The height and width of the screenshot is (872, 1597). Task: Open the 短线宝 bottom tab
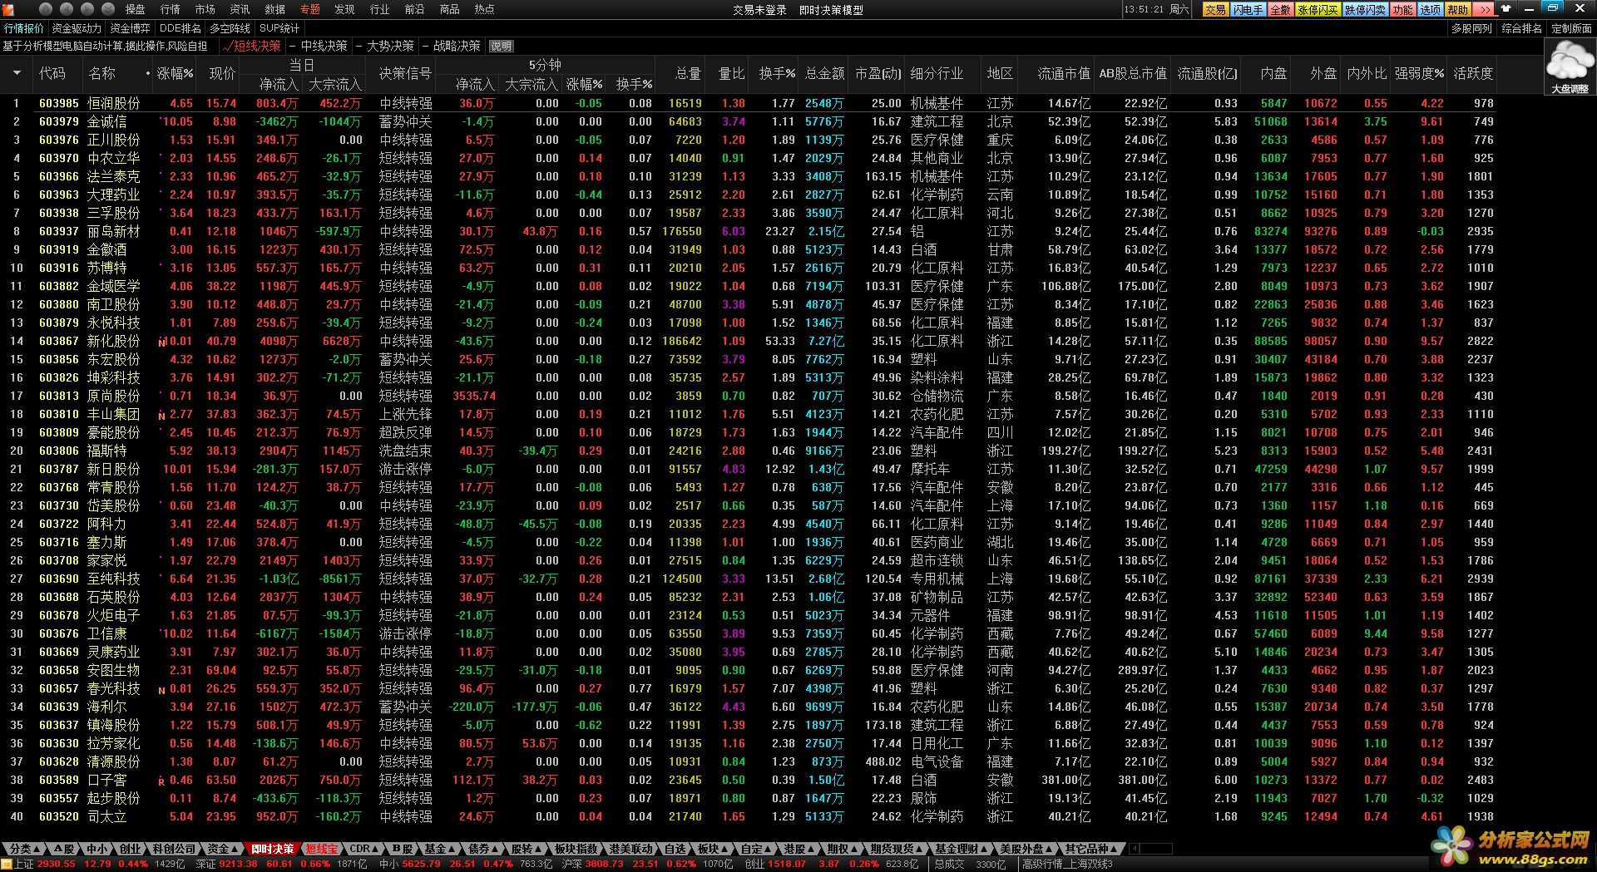point(322,849)
